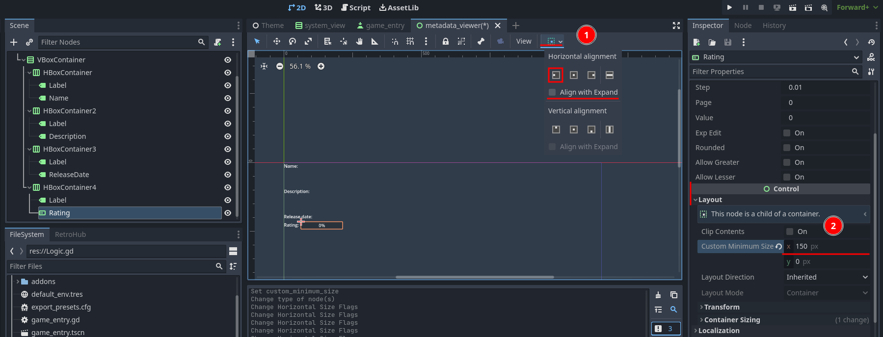
Task: Show the 3 warnings in output panel
Action: [x=666, y=329]
